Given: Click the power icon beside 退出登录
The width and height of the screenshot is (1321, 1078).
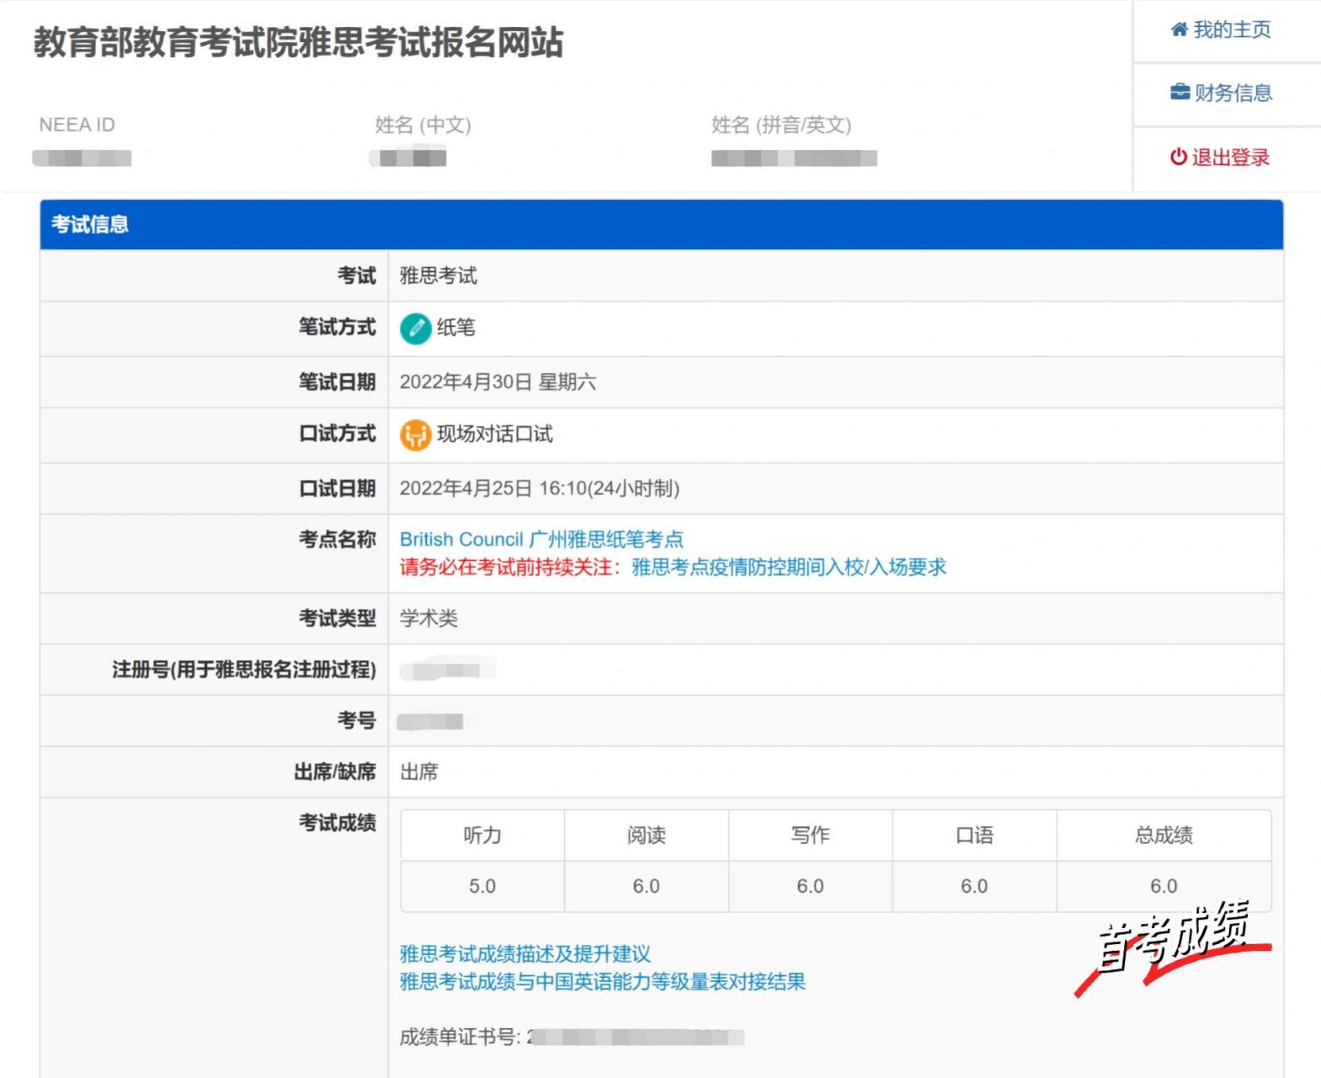Looking at the screenshot, I should coord(1179,157).
